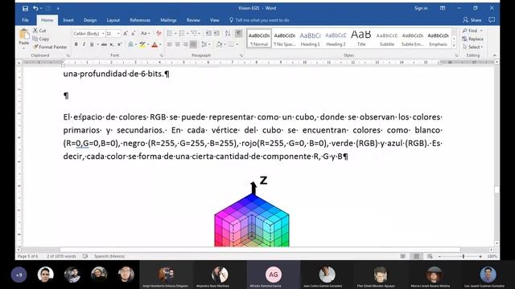The height and width of the screenshot is (289, 515).
Task: Switch to the References tab
Action: [x=140, y=20]
